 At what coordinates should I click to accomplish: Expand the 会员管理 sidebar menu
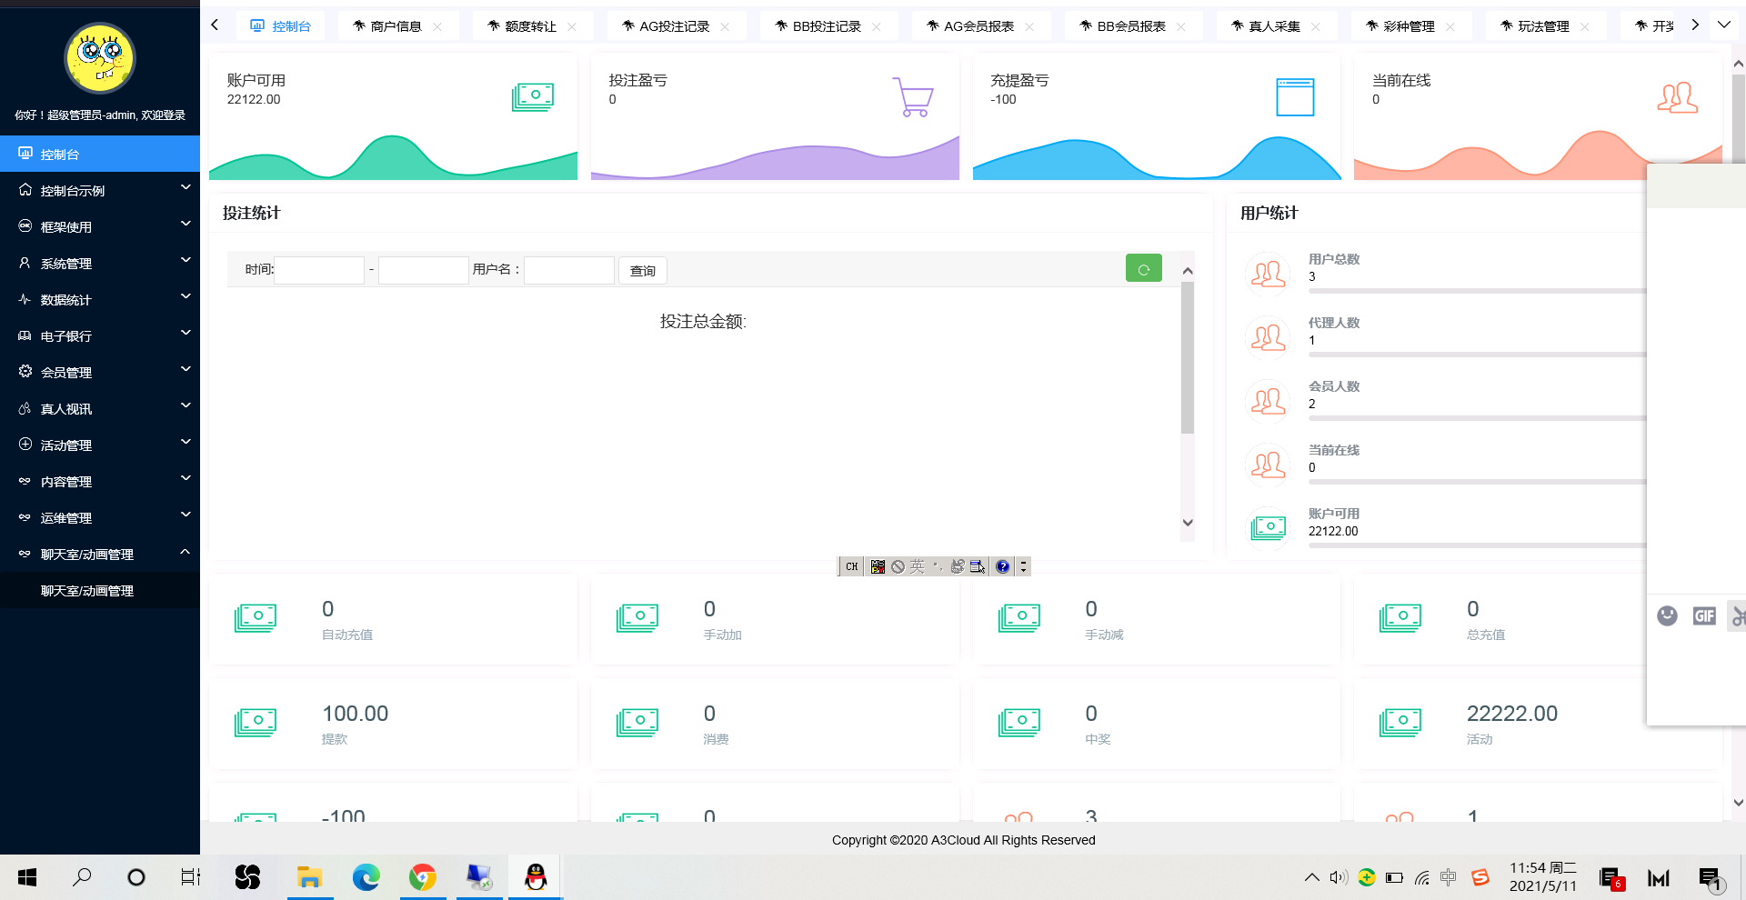(x=100, y=373)
